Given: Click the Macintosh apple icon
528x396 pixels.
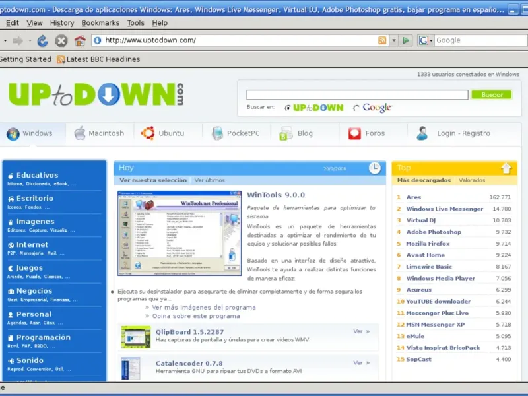Looking at the screenshot, I should pyautogui.click(x=80, y=133).
